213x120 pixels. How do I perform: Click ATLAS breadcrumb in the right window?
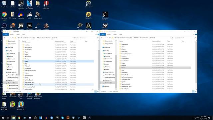[136, 38]
